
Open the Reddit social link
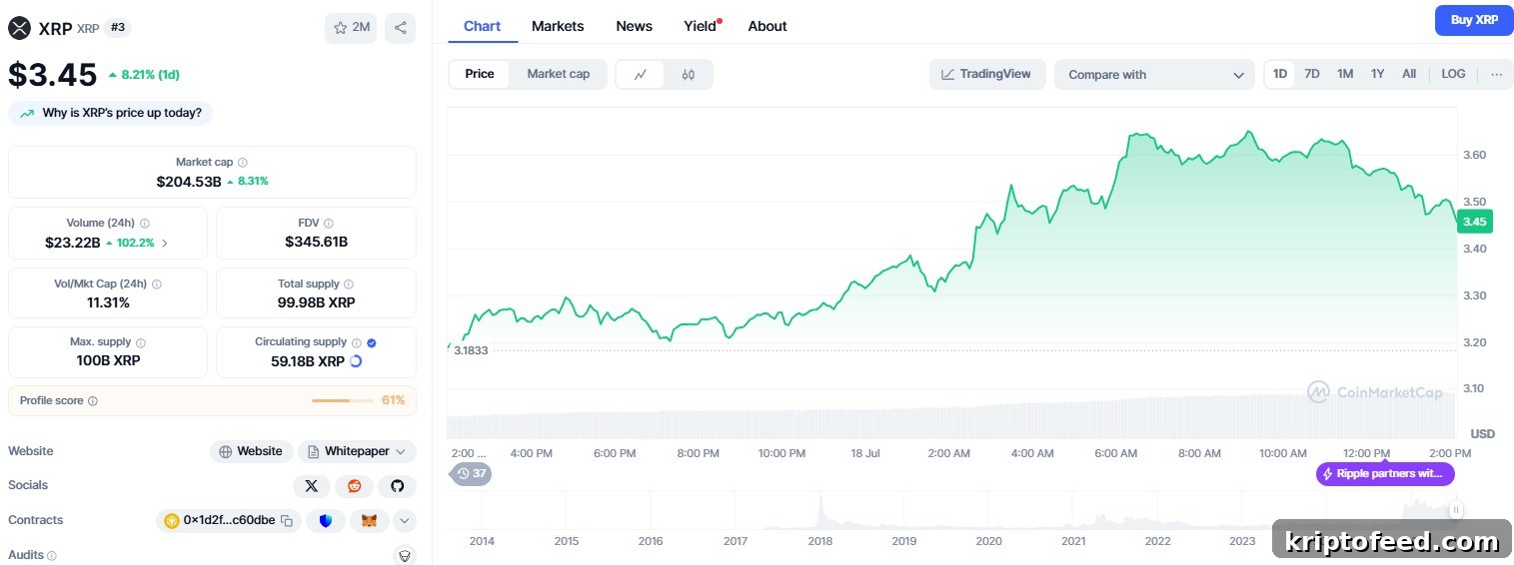[x=354, y=486]
